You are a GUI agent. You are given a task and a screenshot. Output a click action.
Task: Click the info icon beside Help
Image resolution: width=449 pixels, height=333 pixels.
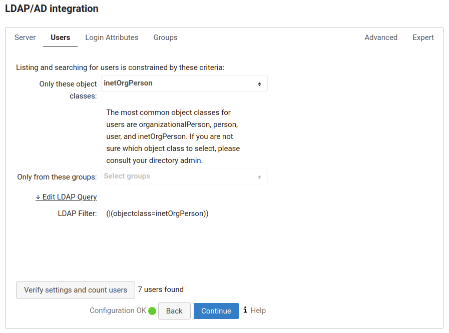tap(245, 310)
